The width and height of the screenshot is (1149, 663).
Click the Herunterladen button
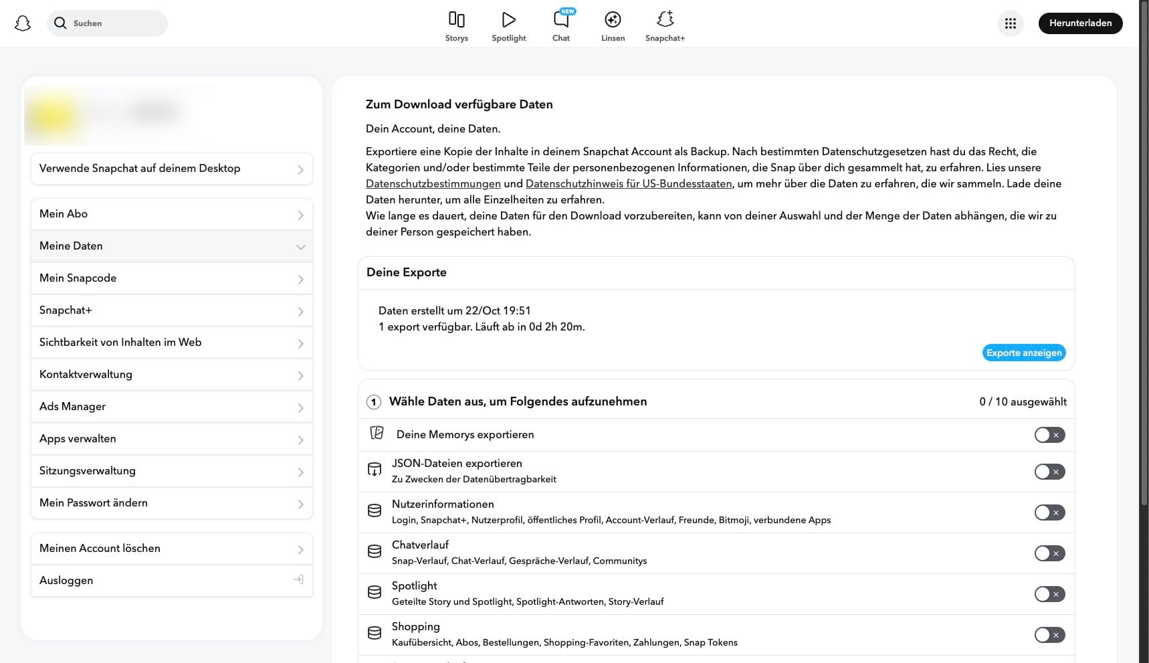point(1080,23)
